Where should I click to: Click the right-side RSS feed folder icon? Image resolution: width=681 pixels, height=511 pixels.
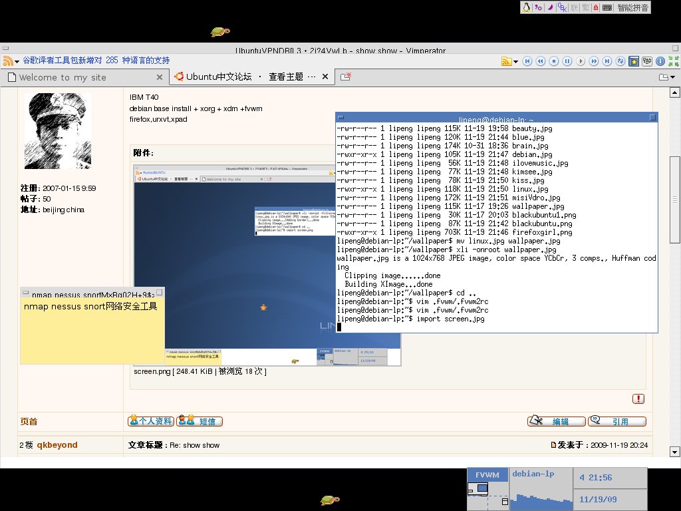tap(506, 61)
